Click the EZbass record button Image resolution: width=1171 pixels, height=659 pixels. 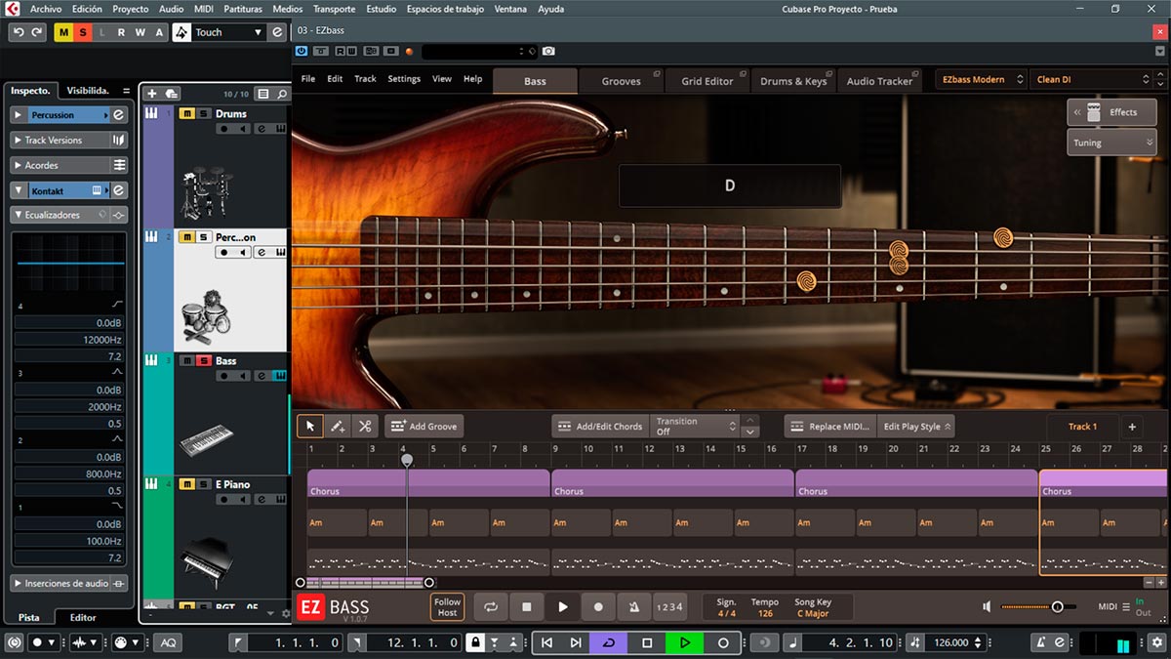point(598,606)
